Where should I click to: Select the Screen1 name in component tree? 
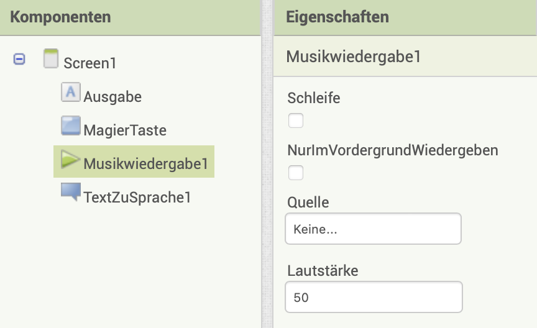click(x=90, y=63)
